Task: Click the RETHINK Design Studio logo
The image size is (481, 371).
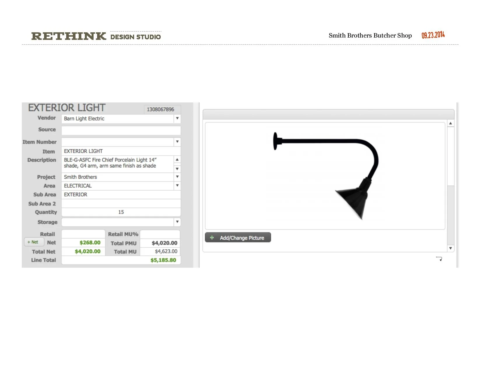Action: (x=96, y=36)
